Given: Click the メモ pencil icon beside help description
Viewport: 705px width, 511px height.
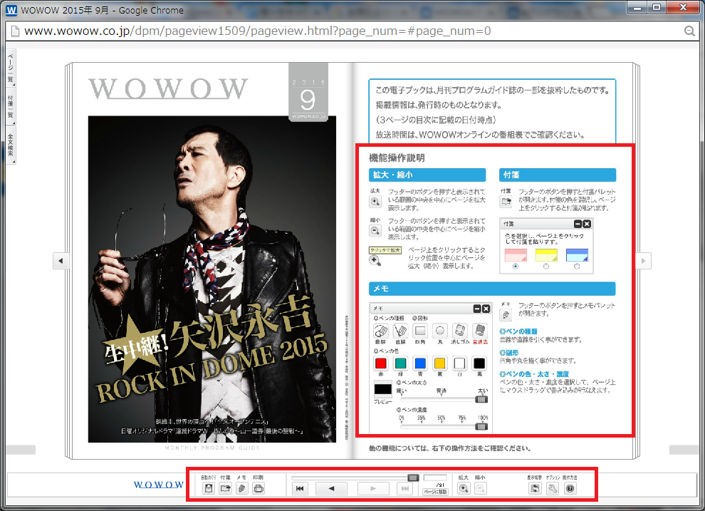Looking at the screenshot, I should point(506,315).
